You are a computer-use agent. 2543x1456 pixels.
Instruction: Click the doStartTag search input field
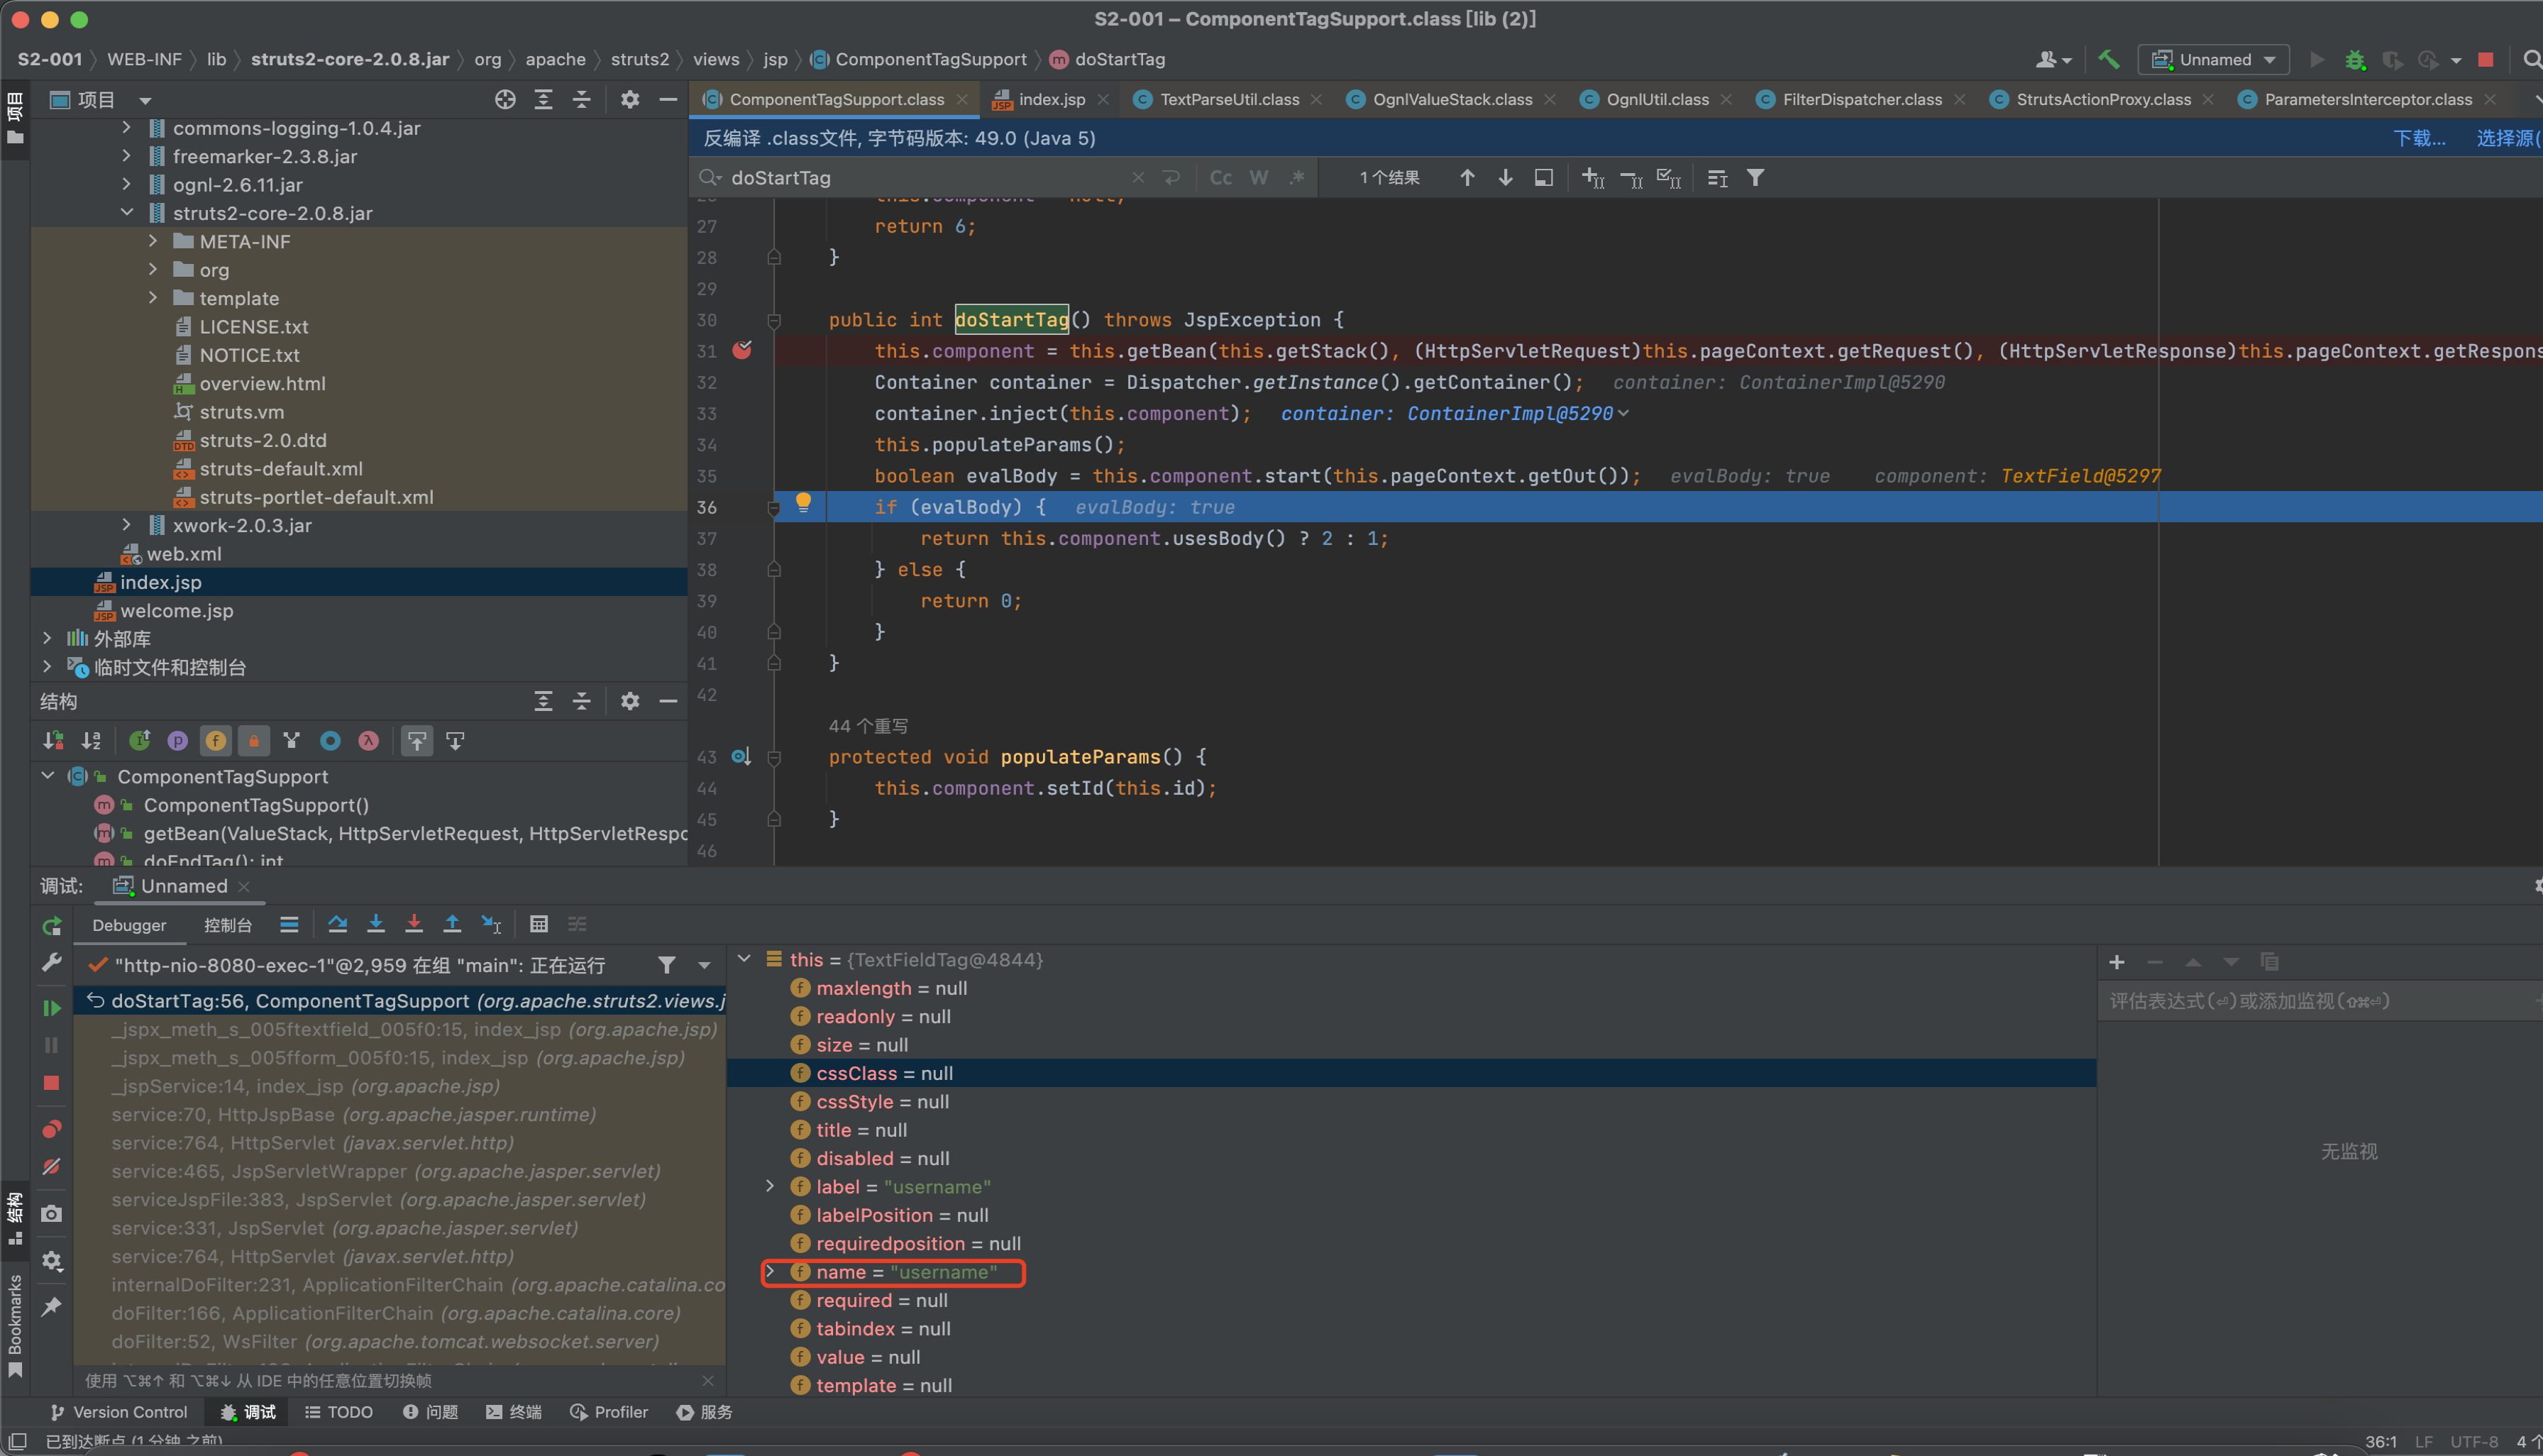point(925,177)
